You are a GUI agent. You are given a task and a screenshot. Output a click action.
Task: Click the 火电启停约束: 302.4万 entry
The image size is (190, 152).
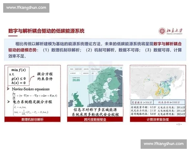(x=171, y=114)
